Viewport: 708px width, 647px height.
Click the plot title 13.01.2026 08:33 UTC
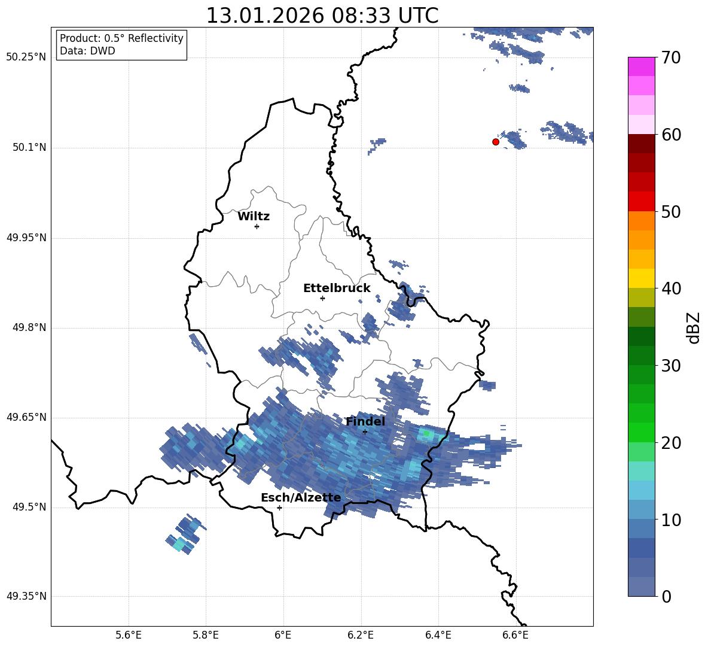(x=322, y=16)
